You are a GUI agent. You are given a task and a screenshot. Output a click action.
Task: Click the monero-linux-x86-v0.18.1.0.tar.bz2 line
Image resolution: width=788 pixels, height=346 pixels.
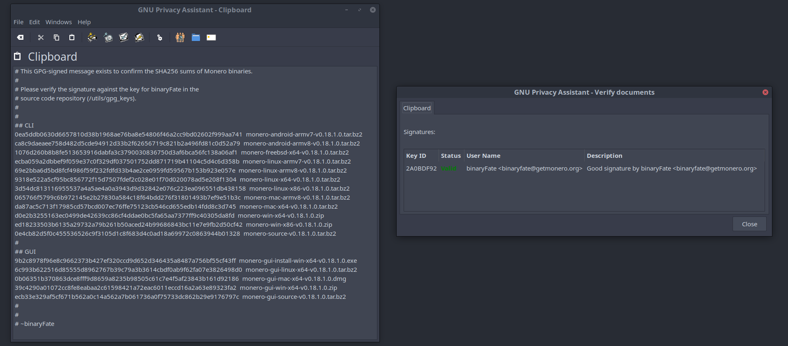point(182,189)
